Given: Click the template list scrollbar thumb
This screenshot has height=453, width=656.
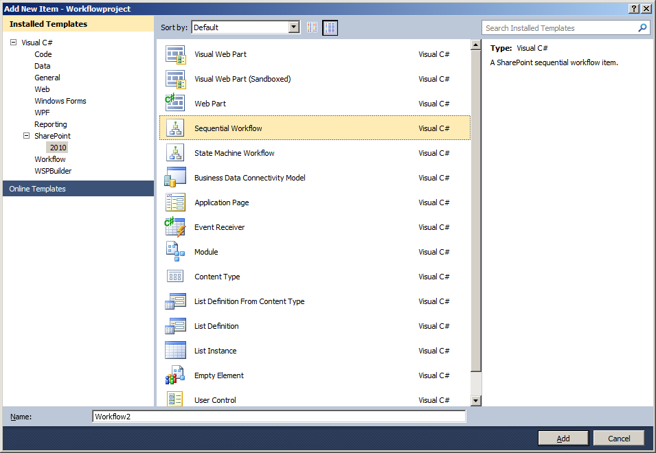Looking at the screenshot, I should [475, 211].
